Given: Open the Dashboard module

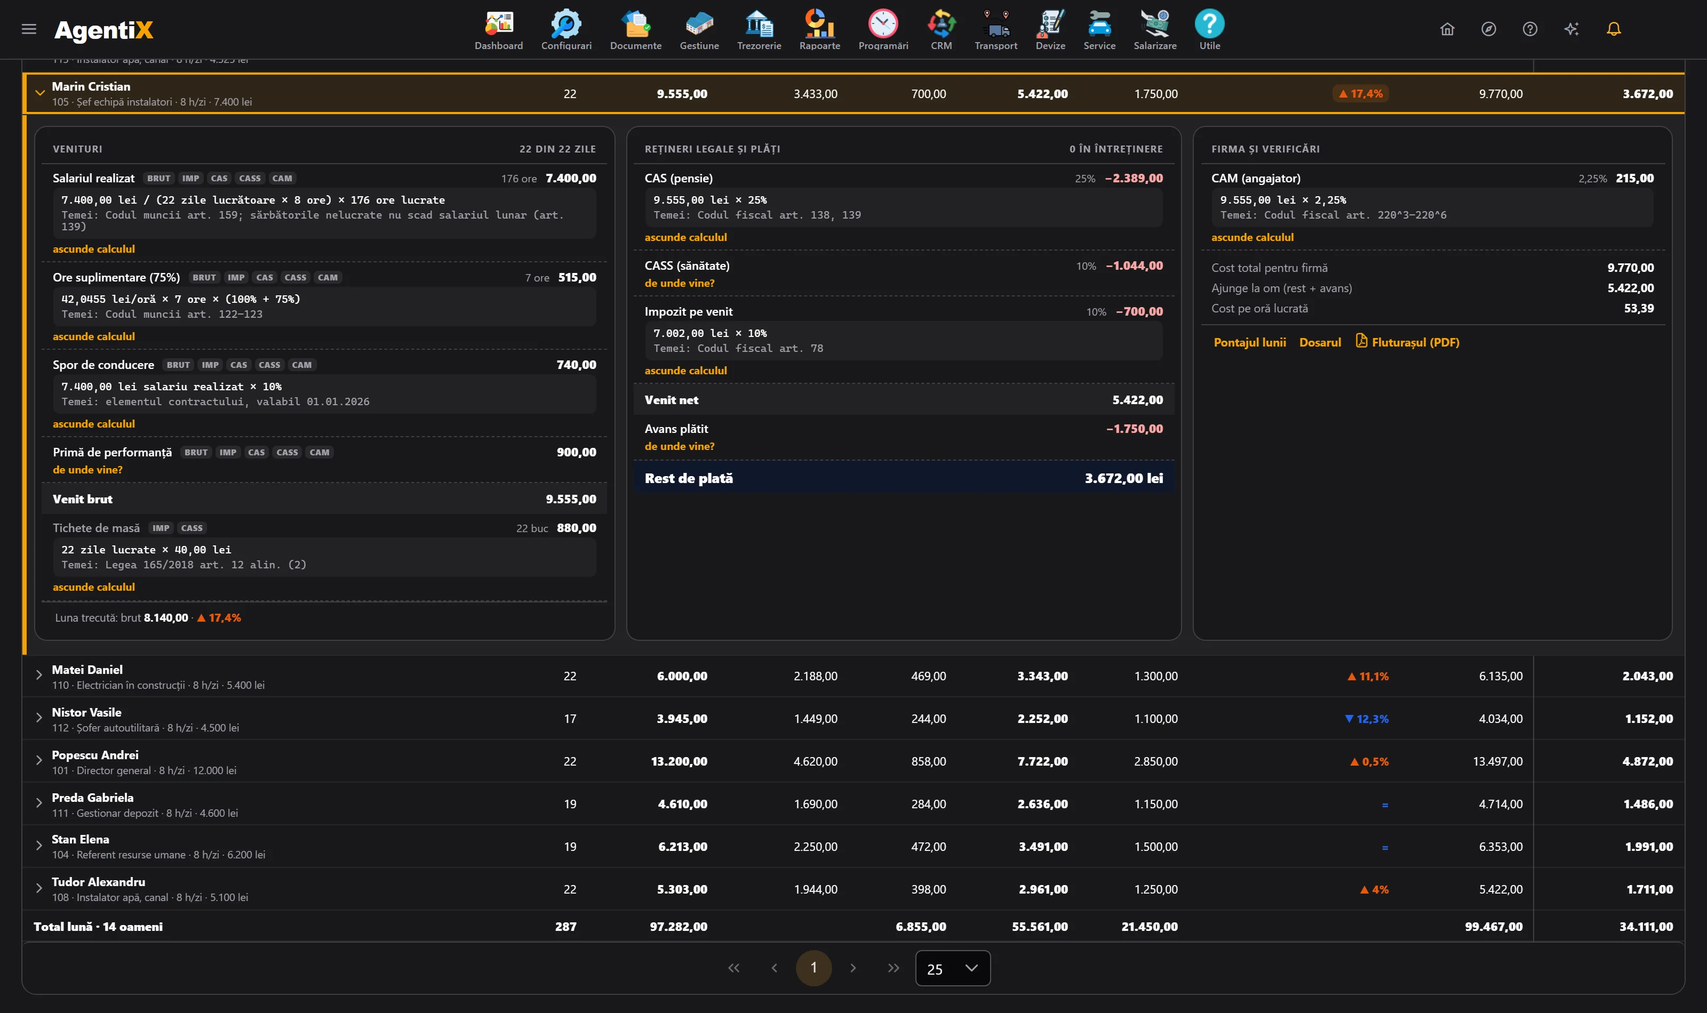Looking at the screenshot, I should 498,30.
